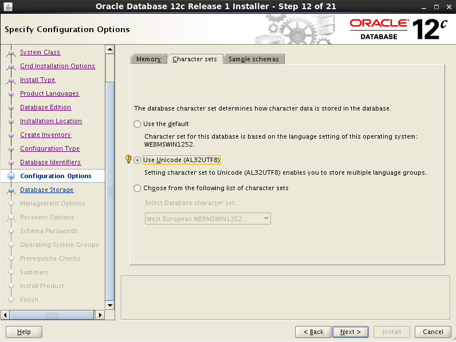
Task: Open the West European WE8MSWIN1252 dropdown
Action: click(x=207, y=219)
